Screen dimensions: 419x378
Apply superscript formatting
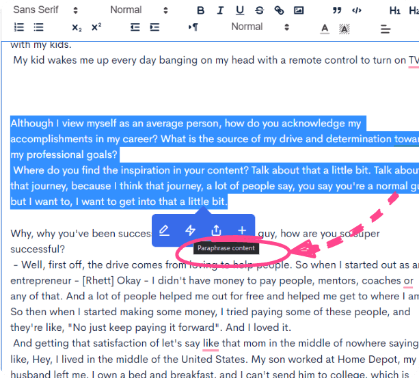[x=96, y=27]
